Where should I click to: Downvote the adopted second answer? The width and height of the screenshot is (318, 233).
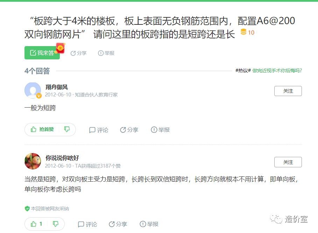click(x=56, y=224)
